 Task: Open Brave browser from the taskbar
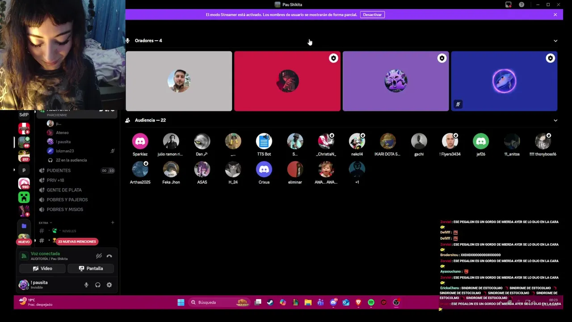click(x=358, y=302)
